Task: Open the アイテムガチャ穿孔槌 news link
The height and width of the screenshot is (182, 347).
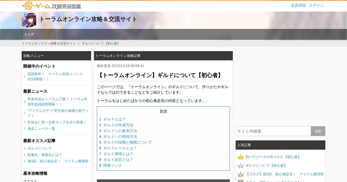Action: pyautogui.click(x=58, y=113)
